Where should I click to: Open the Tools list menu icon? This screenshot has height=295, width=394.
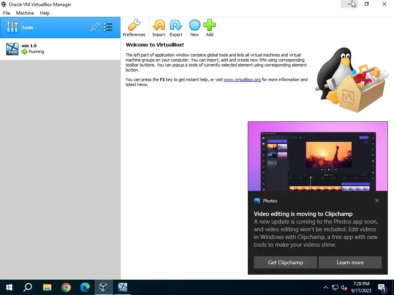(x=108, y=27)
